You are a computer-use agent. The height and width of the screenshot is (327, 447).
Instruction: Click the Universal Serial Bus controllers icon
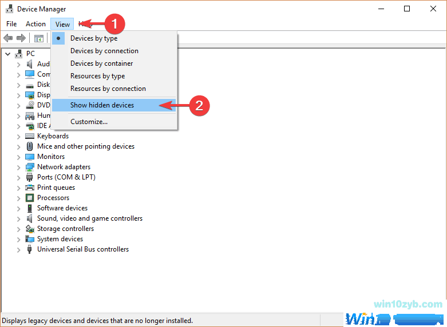click(x=30, y=249)
